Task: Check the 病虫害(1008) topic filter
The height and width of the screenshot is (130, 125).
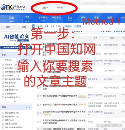Action: coord(3,83)
